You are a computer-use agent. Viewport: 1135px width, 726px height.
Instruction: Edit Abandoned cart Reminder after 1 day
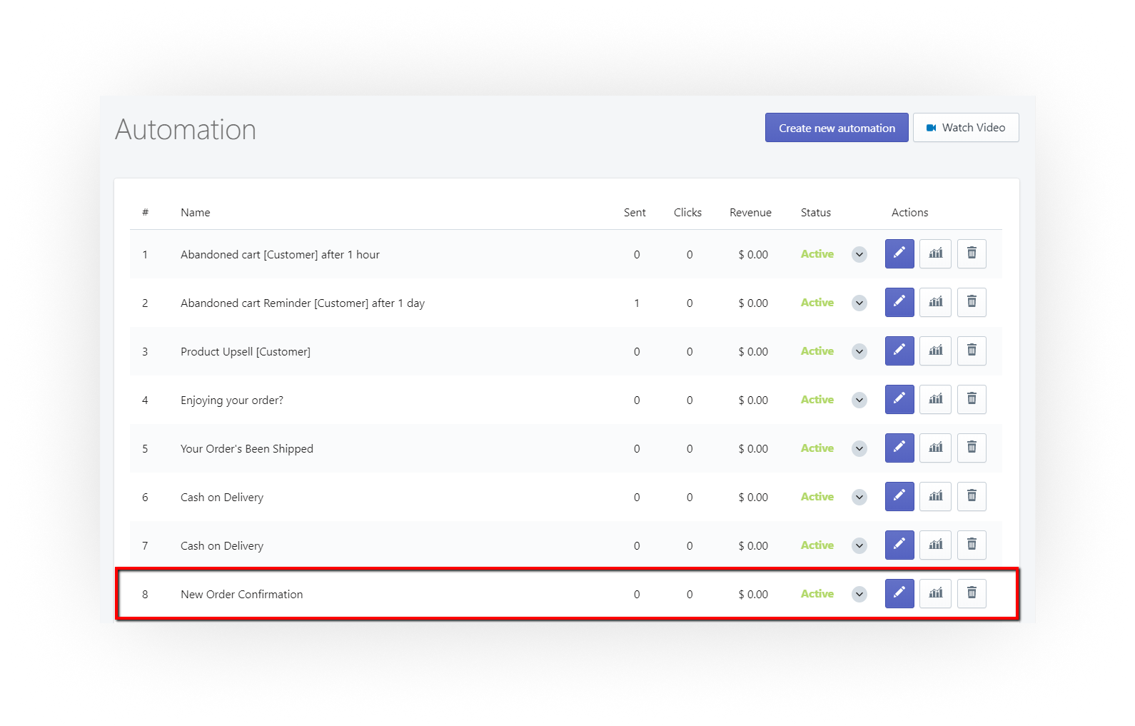point(899,302)
